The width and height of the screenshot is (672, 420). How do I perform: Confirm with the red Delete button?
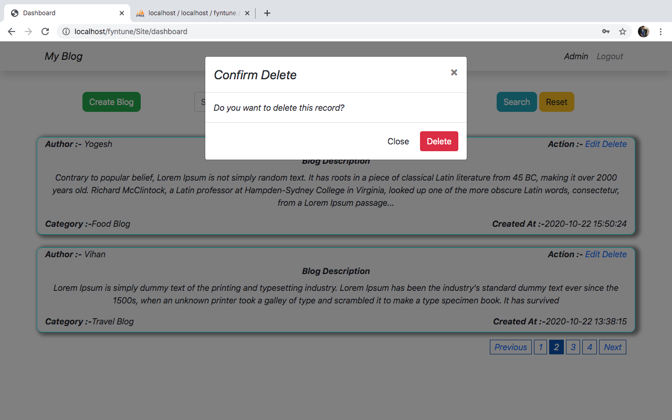click(439, 141)
